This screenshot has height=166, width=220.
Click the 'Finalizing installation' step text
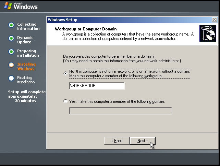(x=26, y=80)
